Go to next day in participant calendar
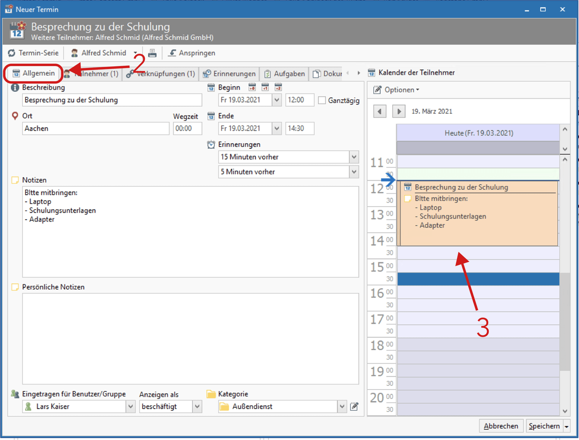Image resolution: width=579 pixels, height=440 pixels. 399,112
